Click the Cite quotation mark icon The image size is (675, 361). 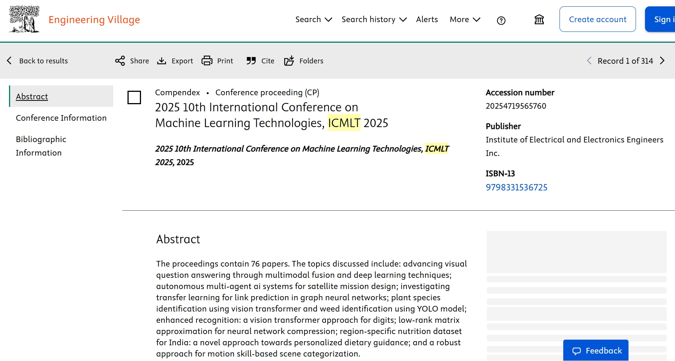tap(251, 61)
